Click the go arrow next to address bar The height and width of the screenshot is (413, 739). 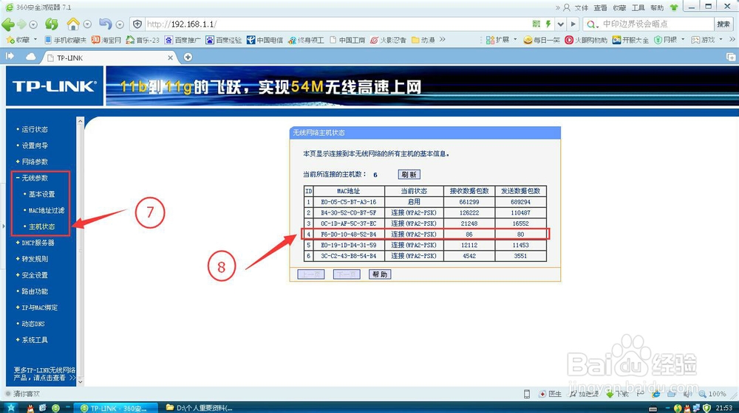573,24
